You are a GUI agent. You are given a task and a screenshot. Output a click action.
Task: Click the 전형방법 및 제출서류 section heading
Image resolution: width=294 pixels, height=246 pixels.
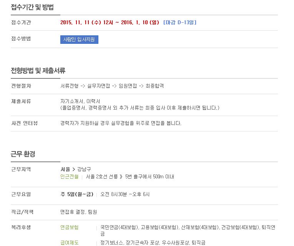coord(38,70)
